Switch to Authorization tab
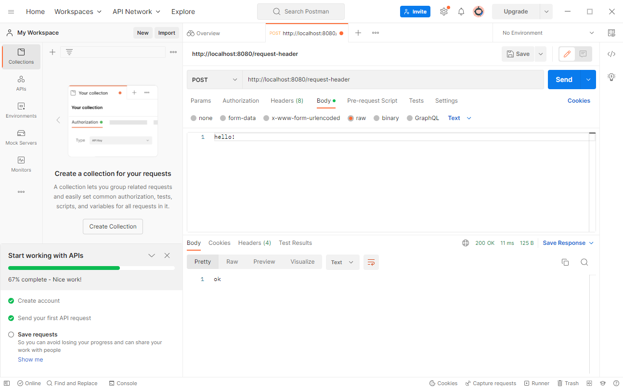The height and width of the screenshot is (389, 623). pos(241,101)
